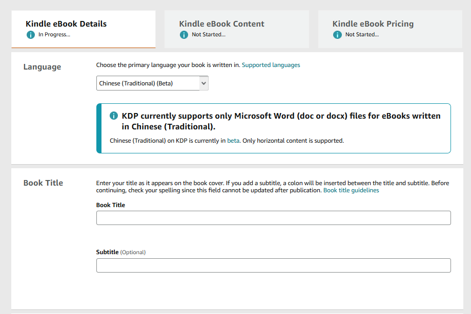Click "Not Started..." under Kindle eBook Content
The width and height of the screenshot is (471, 314).
209,35
